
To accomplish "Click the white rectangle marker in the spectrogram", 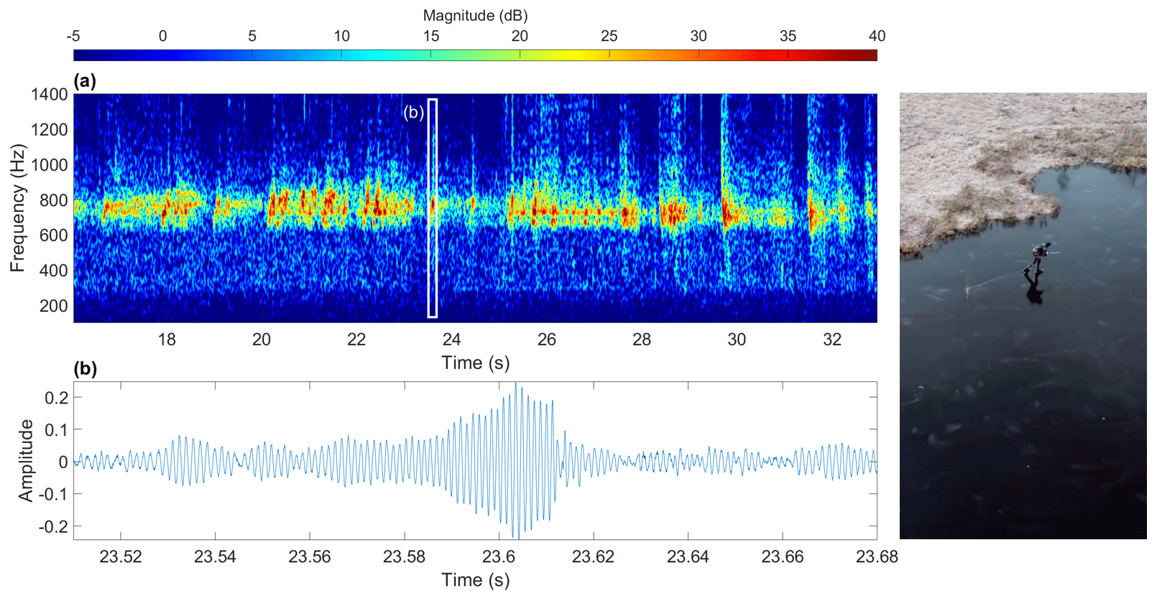I will coord(433,208).
